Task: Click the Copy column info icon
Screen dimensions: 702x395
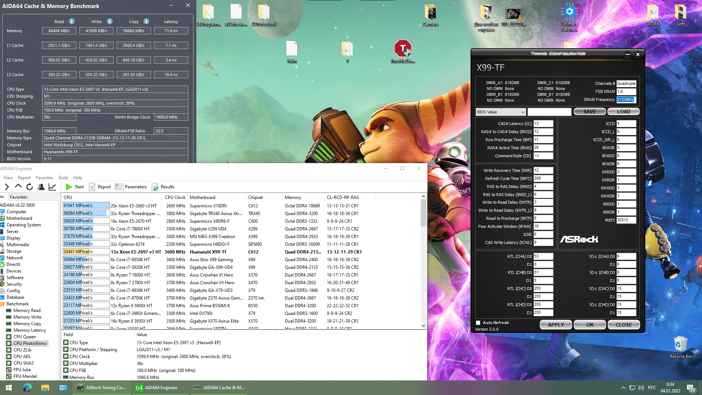Action: [146, 21]
